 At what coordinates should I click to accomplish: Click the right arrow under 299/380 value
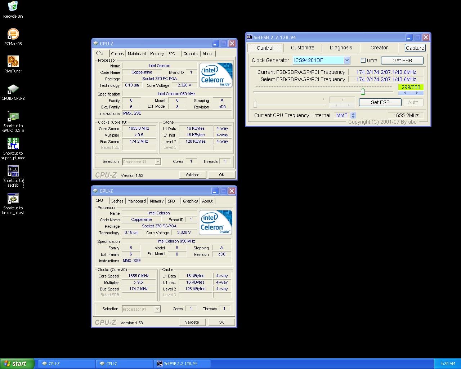(x=417, y=93)
